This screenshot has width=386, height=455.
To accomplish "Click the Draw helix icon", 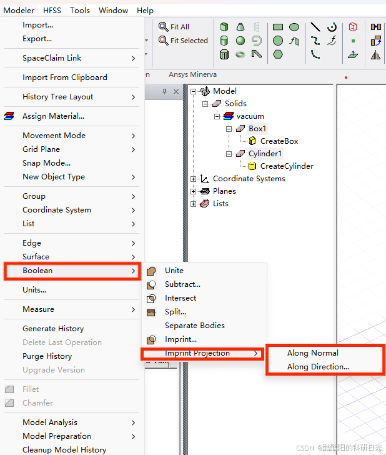I will [256, 27].
